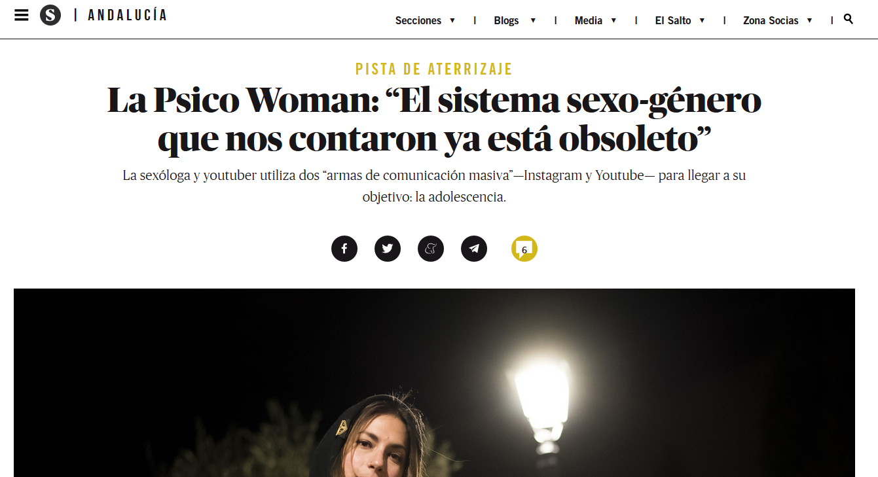The width and height of the screenshot is (878, 477).
Task: Open the Andalucía section link
Action: [127, 15]
